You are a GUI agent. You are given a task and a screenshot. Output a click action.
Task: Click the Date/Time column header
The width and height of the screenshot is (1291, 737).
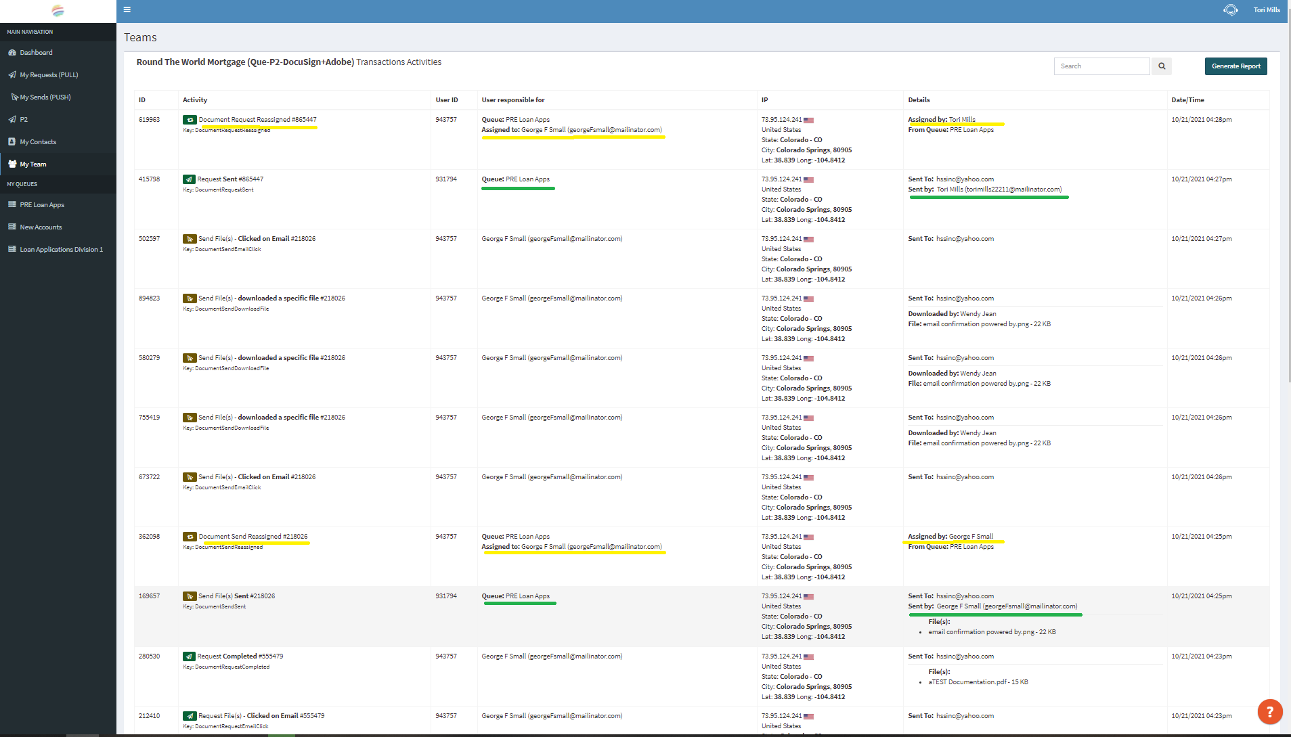(x=1187, y=100)
